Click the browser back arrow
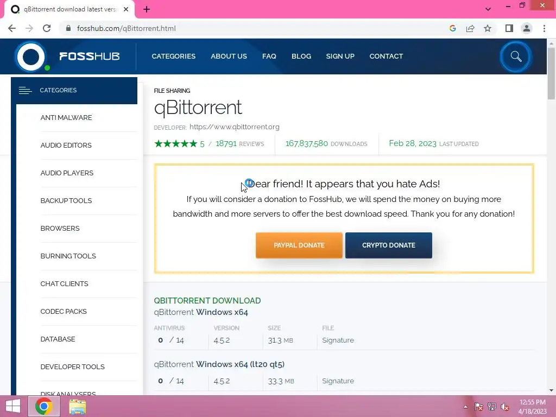The width and height of the screenshot is (556, 417). [12, 28]
